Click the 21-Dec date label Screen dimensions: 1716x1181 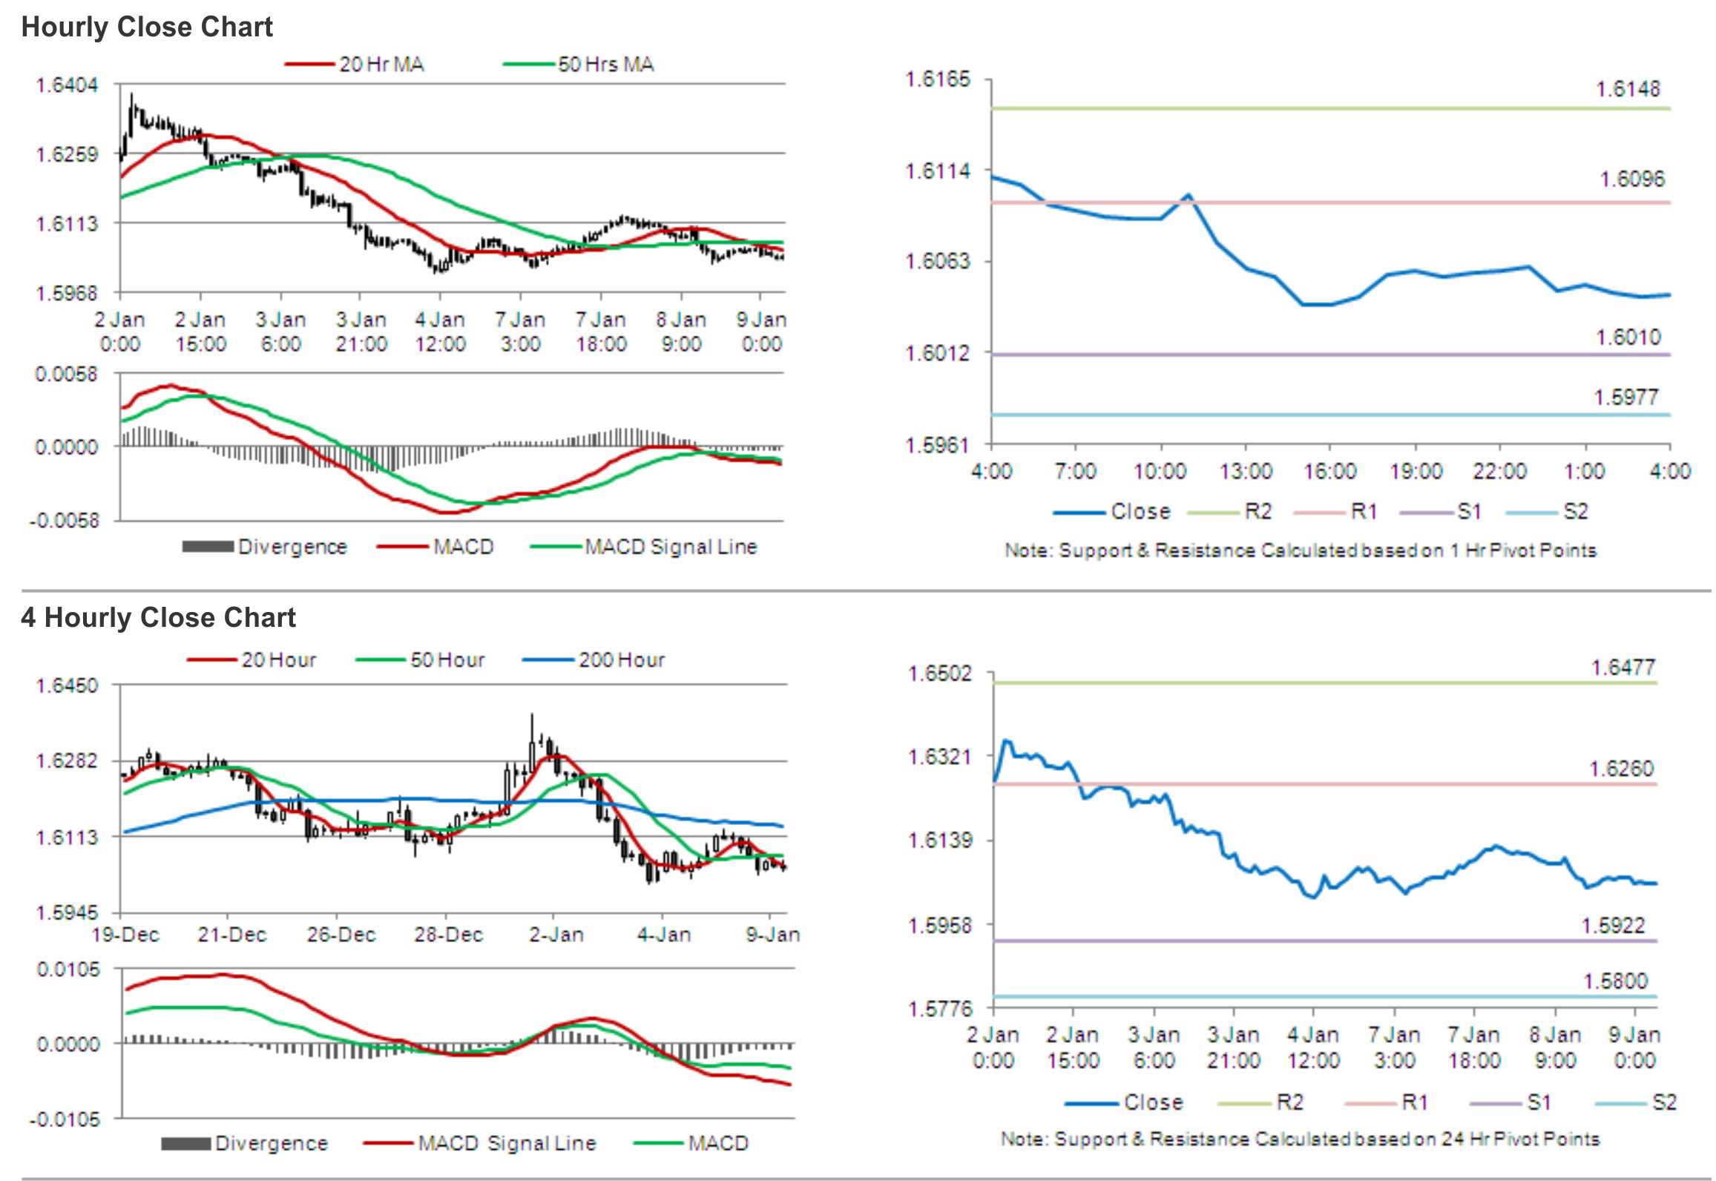232,935
